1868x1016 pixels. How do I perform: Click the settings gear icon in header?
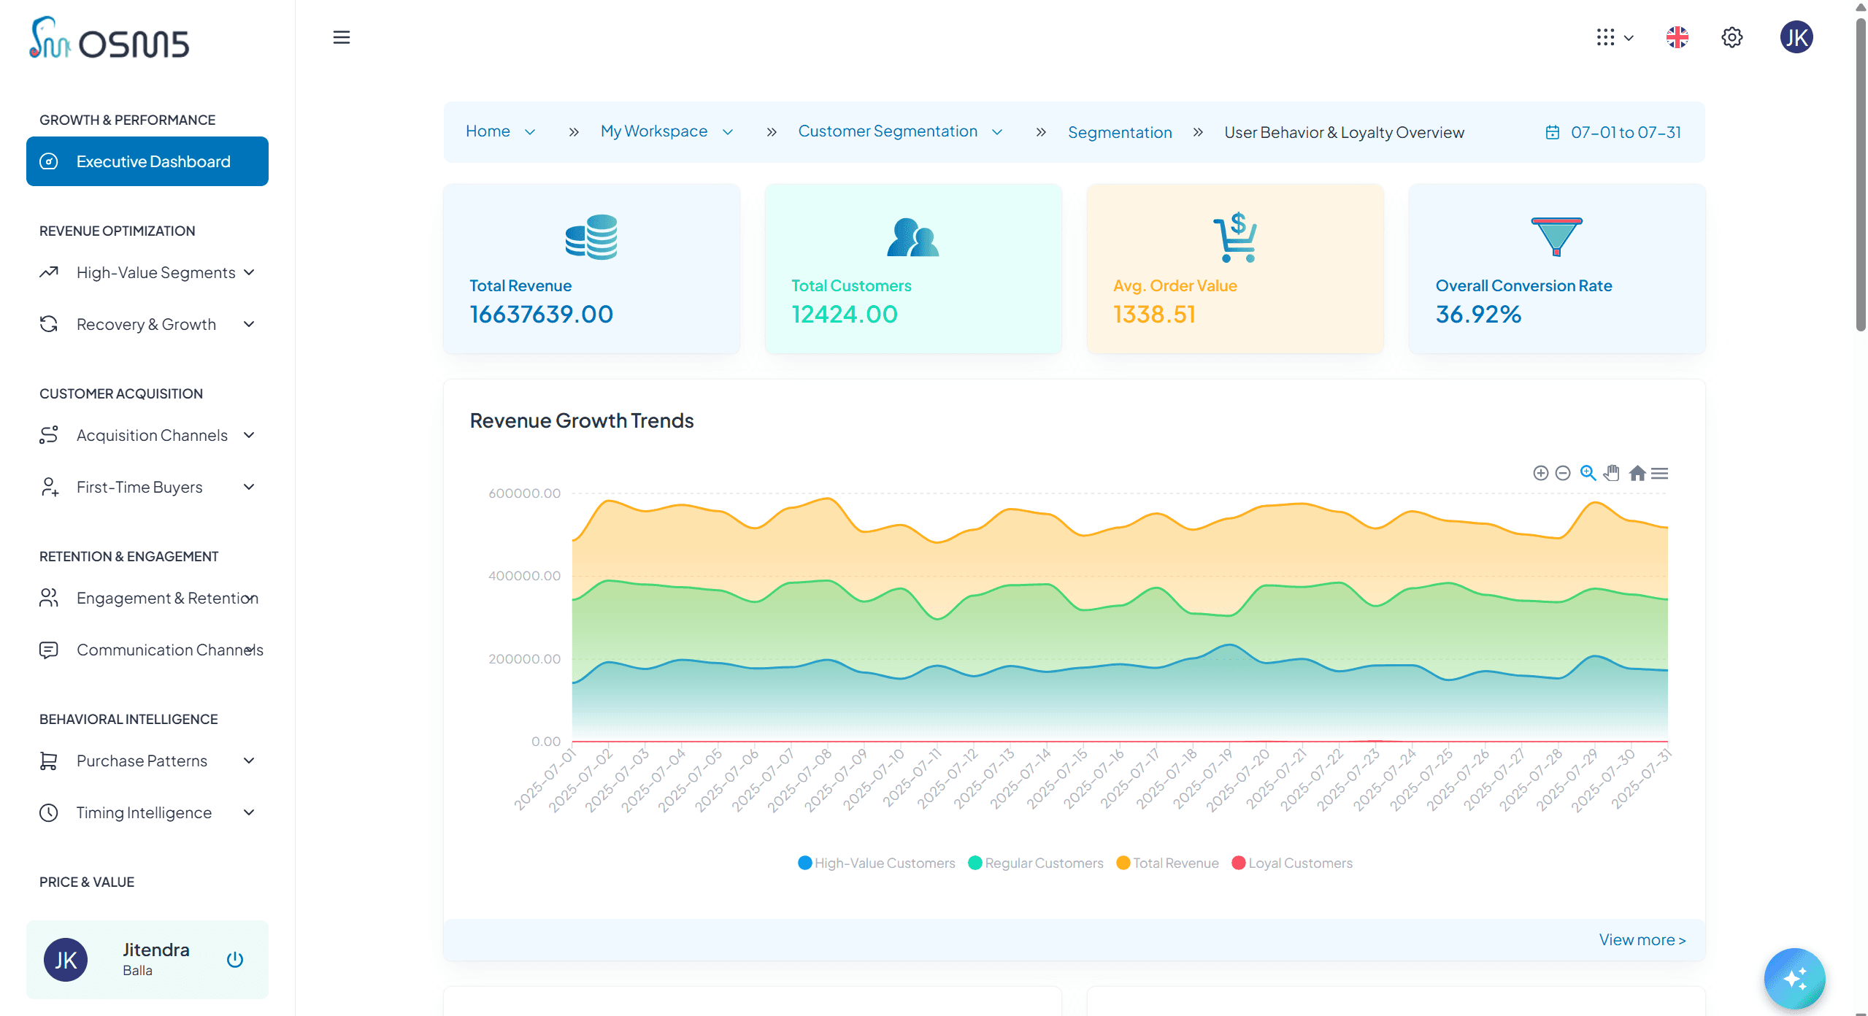point(1731,37)
